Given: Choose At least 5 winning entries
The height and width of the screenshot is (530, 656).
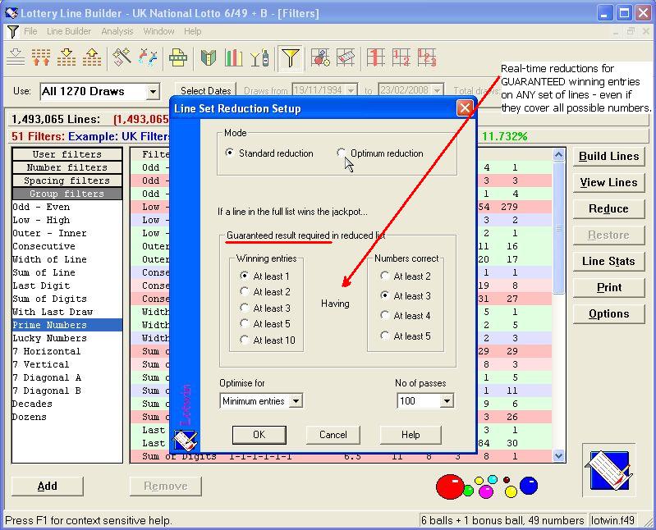Looking at the screenshot, I should click(x=245, y=323).
